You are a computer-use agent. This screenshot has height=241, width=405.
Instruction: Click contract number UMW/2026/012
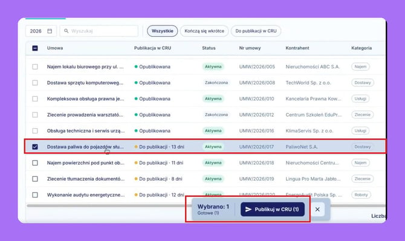point(256,115)
